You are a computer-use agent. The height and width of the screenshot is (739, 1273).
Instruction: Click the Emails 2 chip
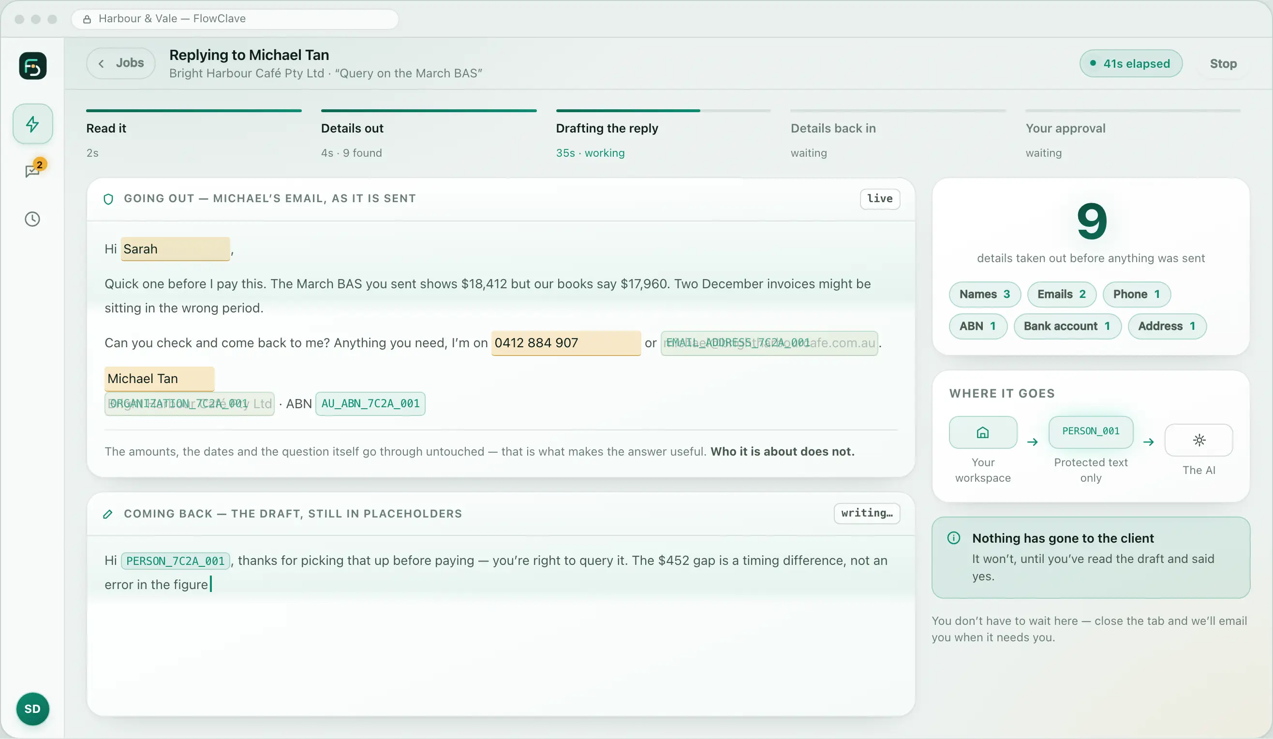click(x=1061, y=295)
